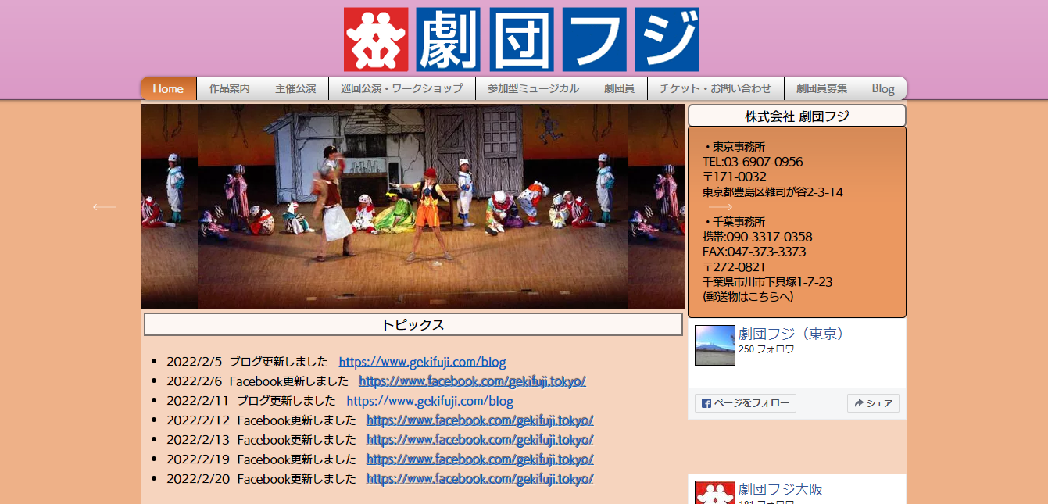Click the previous slide arrow on slideshow
The height and width of the screenshot is (504, 1048).
(104, 207)
